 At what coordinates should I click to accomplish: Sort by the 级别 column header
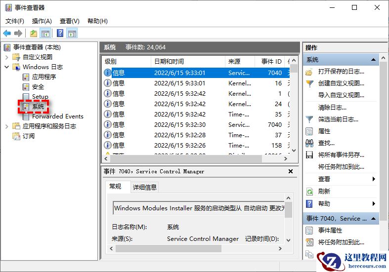[126, 61]
